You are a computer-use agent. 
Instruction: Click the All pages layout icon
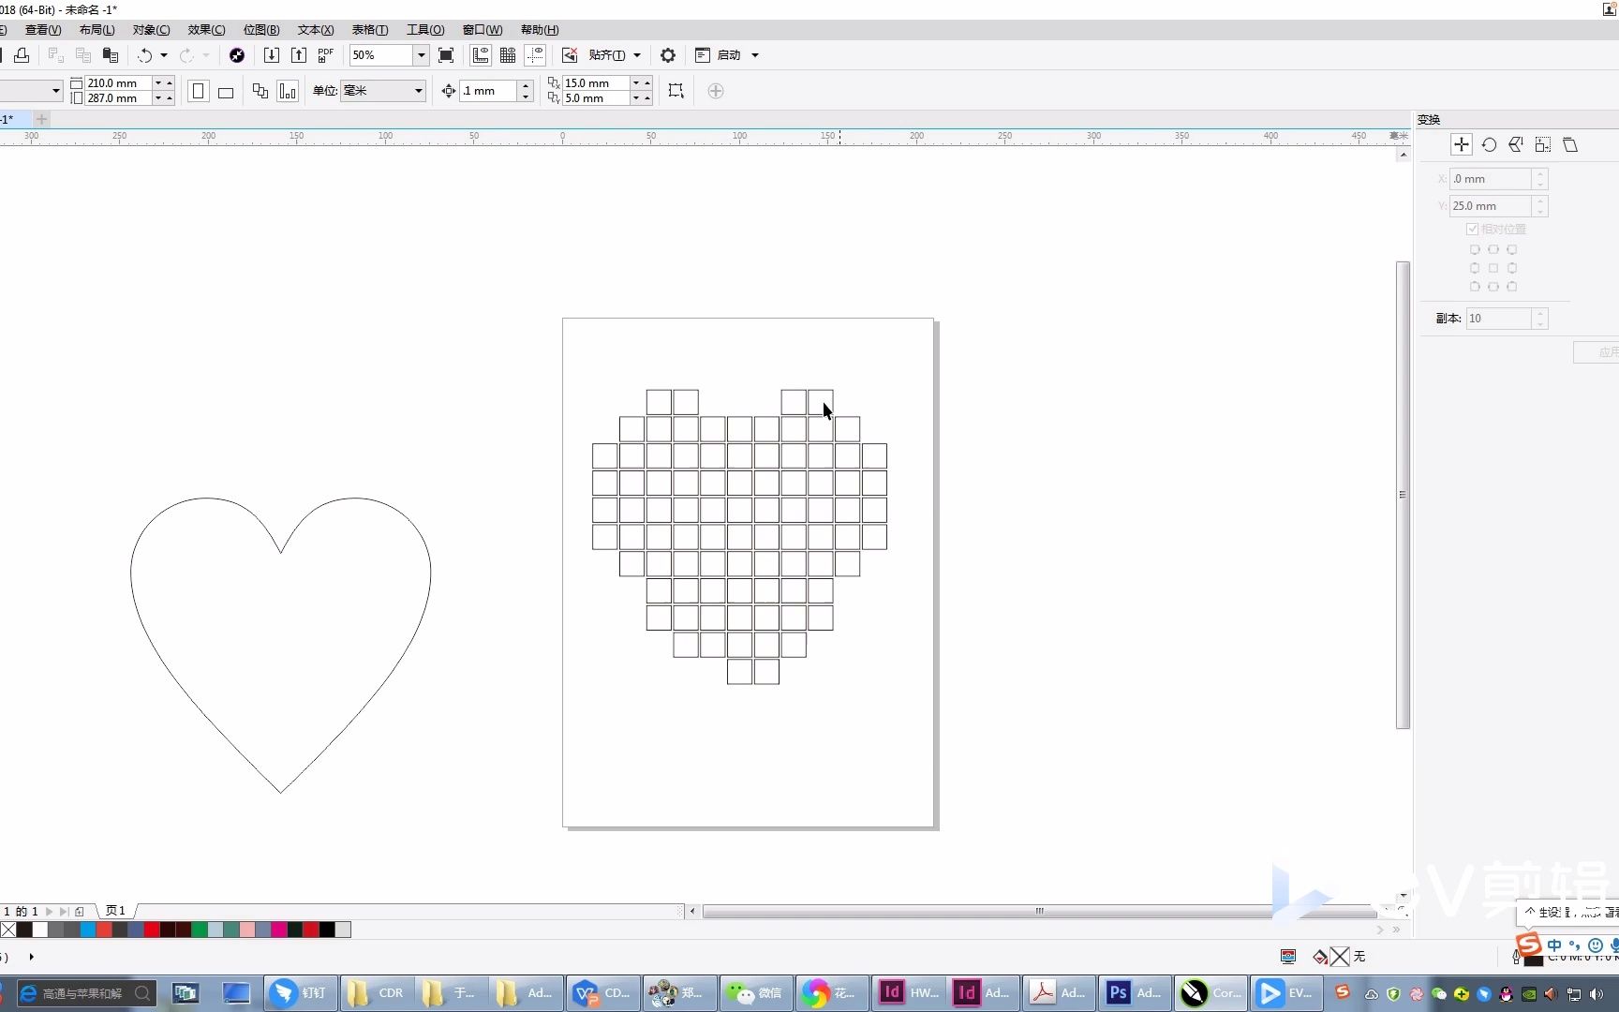tap(260, 91)
